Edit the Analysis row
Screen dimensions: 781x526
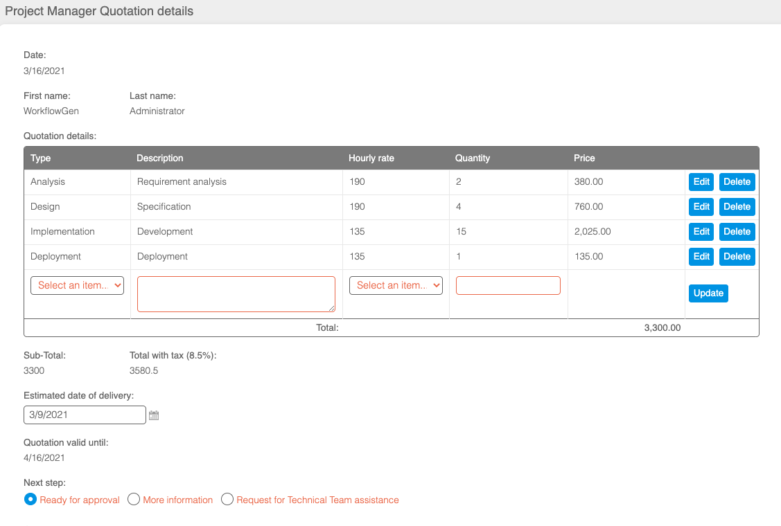[x=701, y=182]
